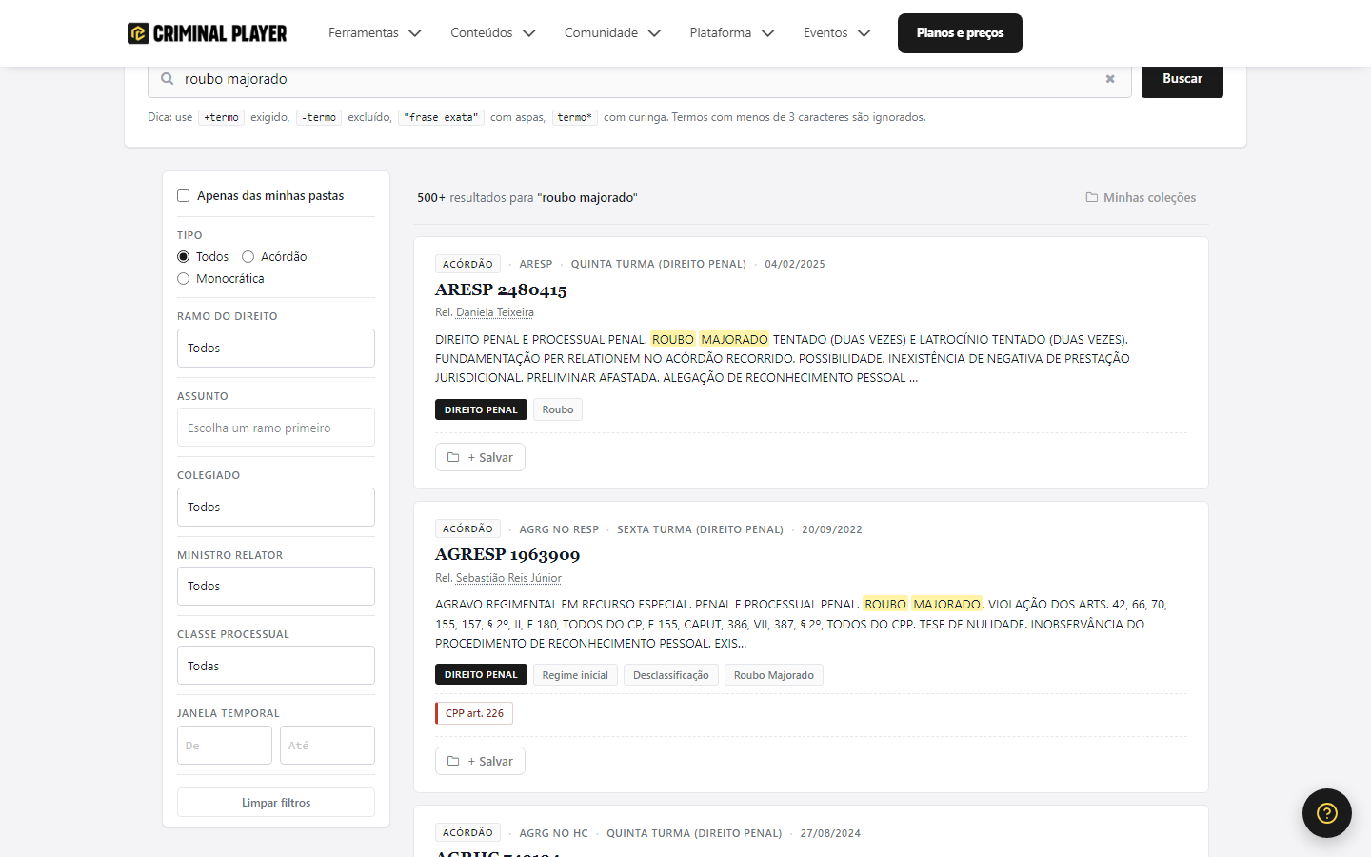Click ACÓRDÃO badge on AGRESP 1963909
The height and width of the screenshot is (857, 1371).
point(467,528)
